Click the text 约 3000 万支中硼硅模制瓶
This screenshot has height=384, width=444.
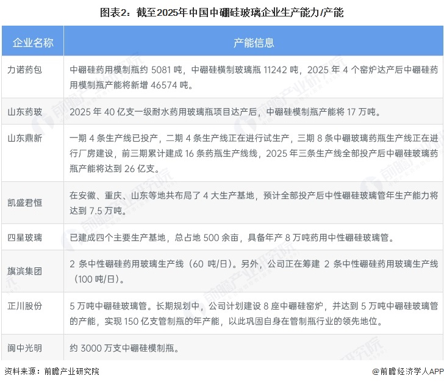[x=124, y=348]
